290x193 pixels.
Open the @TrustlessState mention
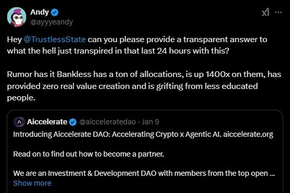(55, 40)
